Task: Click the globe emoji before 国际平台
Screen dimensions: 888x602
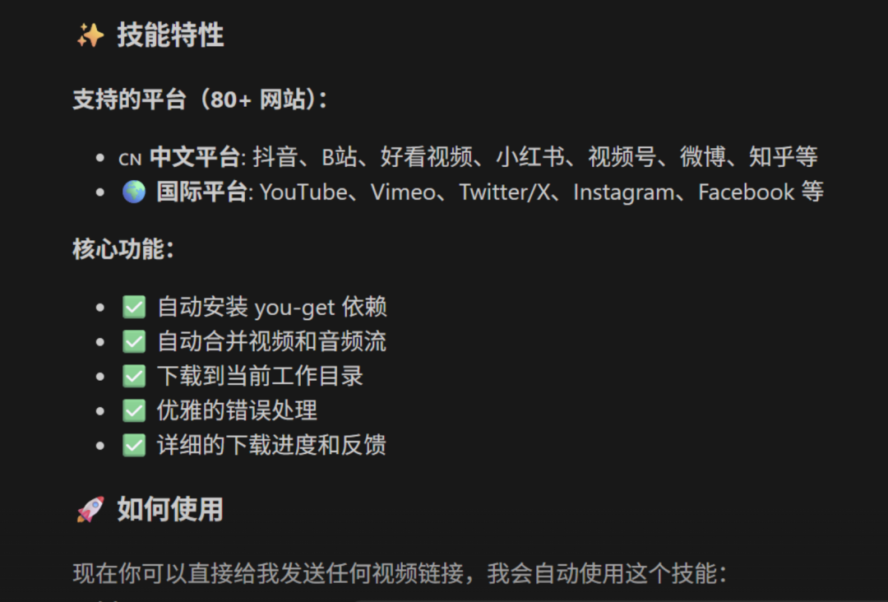Action: coord(134,192)
